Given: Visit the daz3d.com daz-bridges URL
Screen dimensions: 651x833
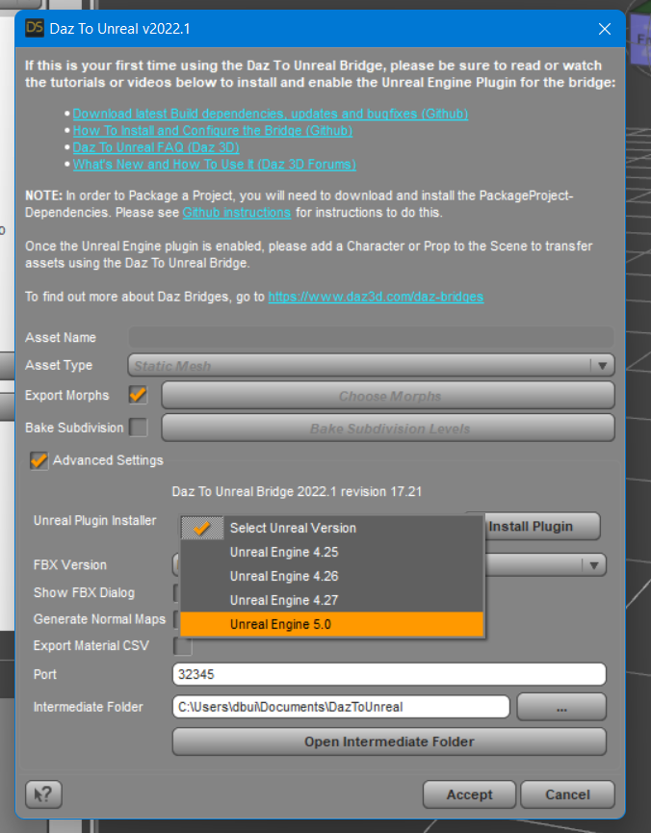Looking at the screenshot, I should coord(376,297).
